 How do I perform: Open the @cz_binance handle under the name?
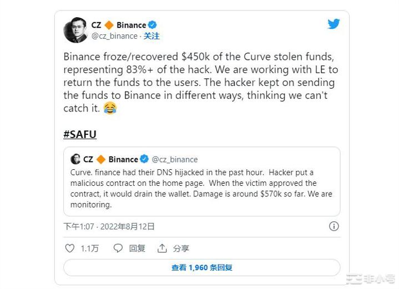tap(114, 36)
